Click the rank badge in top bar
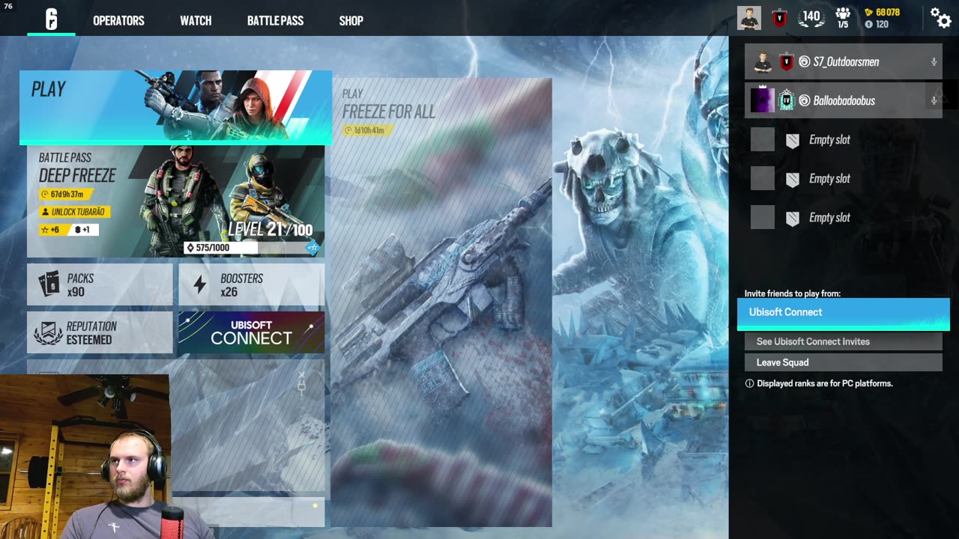Viewport: 959px width, 539px height. click(x=779, y=18)
